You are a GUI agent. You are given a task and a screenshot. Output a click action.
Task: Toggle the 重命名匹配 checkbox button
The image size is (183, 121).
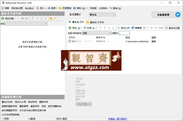pyautogui.click(x=173, y=28)
